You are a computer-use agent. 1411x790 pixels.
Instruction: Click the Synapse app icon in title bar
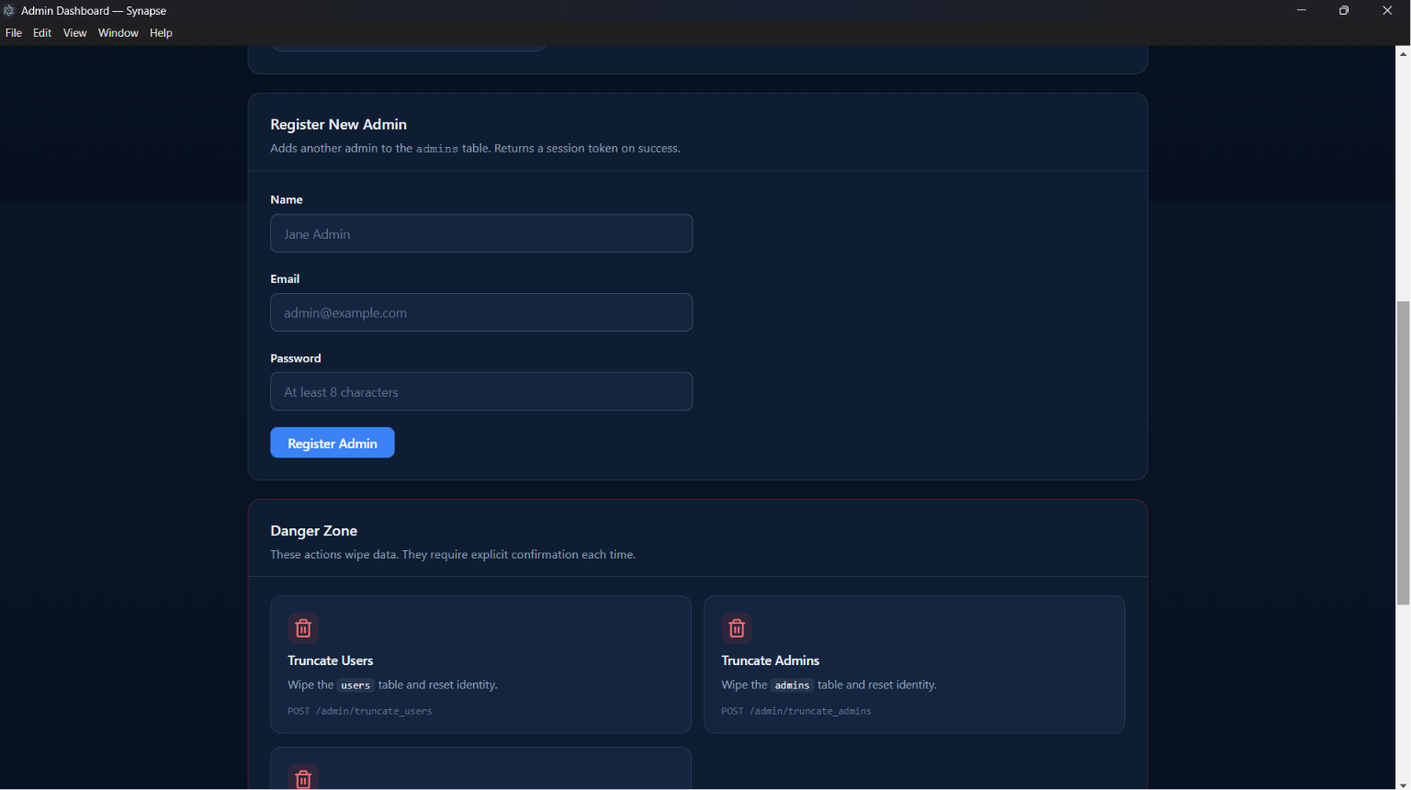9,11
